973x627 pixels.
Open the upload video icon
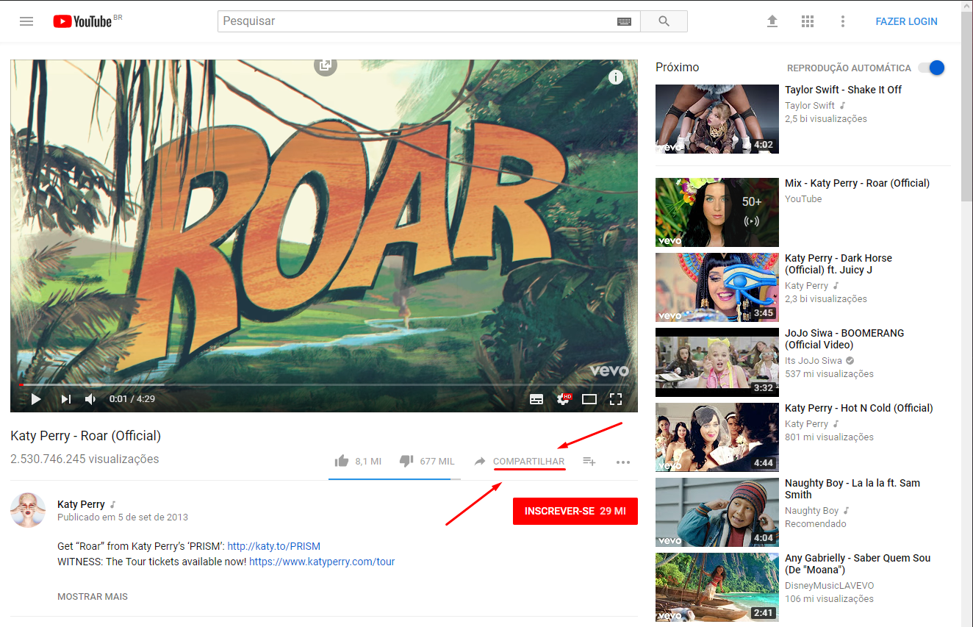click(x=772, y=21)
